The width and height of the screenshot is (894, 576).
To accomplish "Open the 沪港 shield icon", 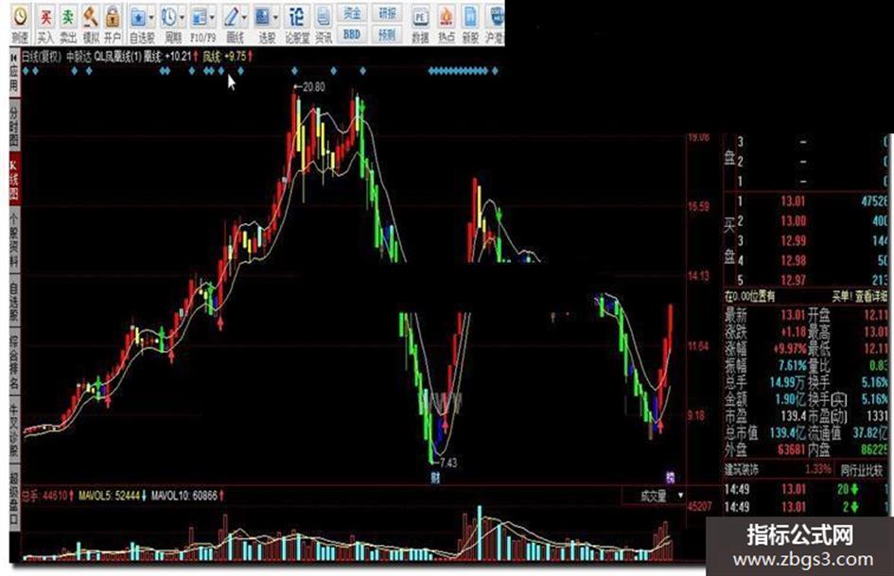I will [496, 17].
